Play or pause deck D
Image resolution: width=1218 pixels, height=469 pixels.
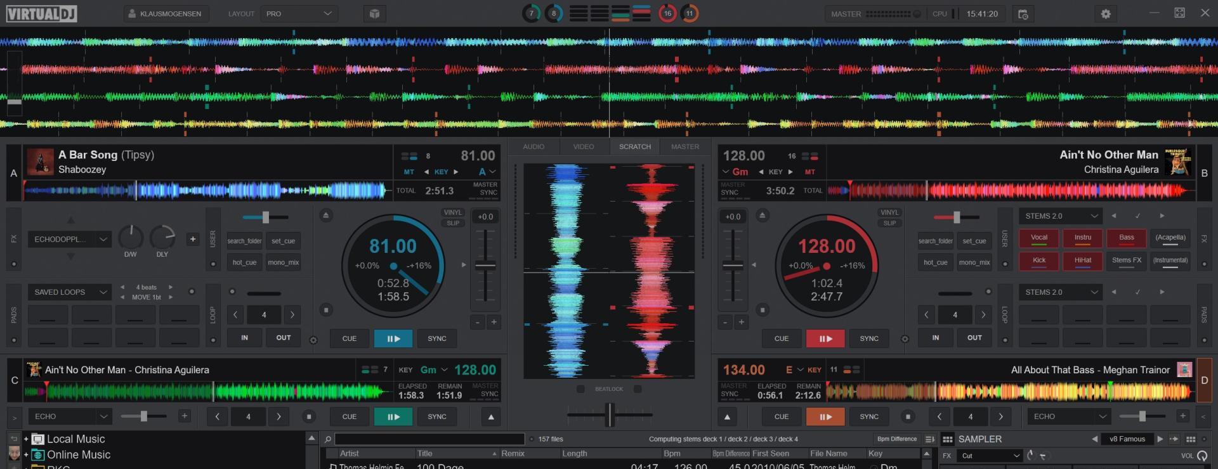(x=825, y=416)
